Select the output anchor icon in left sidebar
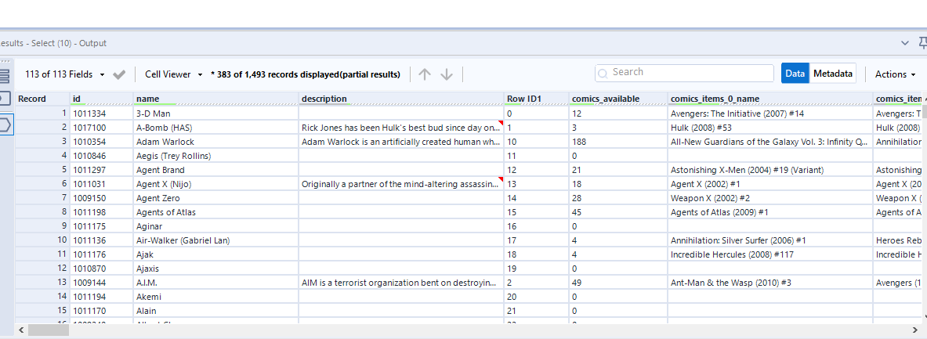The height and width of the screenshot is (339, 927). pos(5,124)
